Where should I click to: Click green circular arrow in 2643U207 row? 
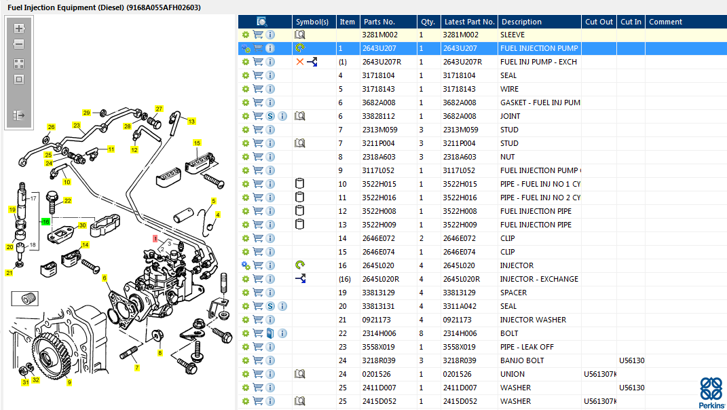300,48
